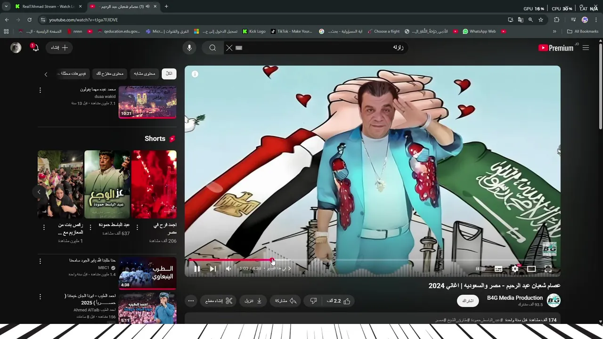
Task: Go to YouTube Premium home logo
Action: coord(556,48)
